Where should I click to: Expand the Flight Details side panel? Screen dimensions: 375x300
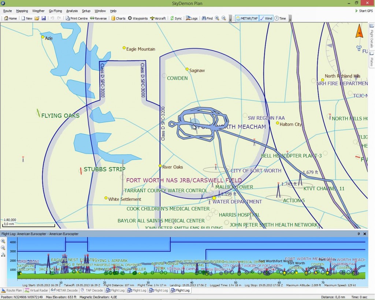point(371,38)
